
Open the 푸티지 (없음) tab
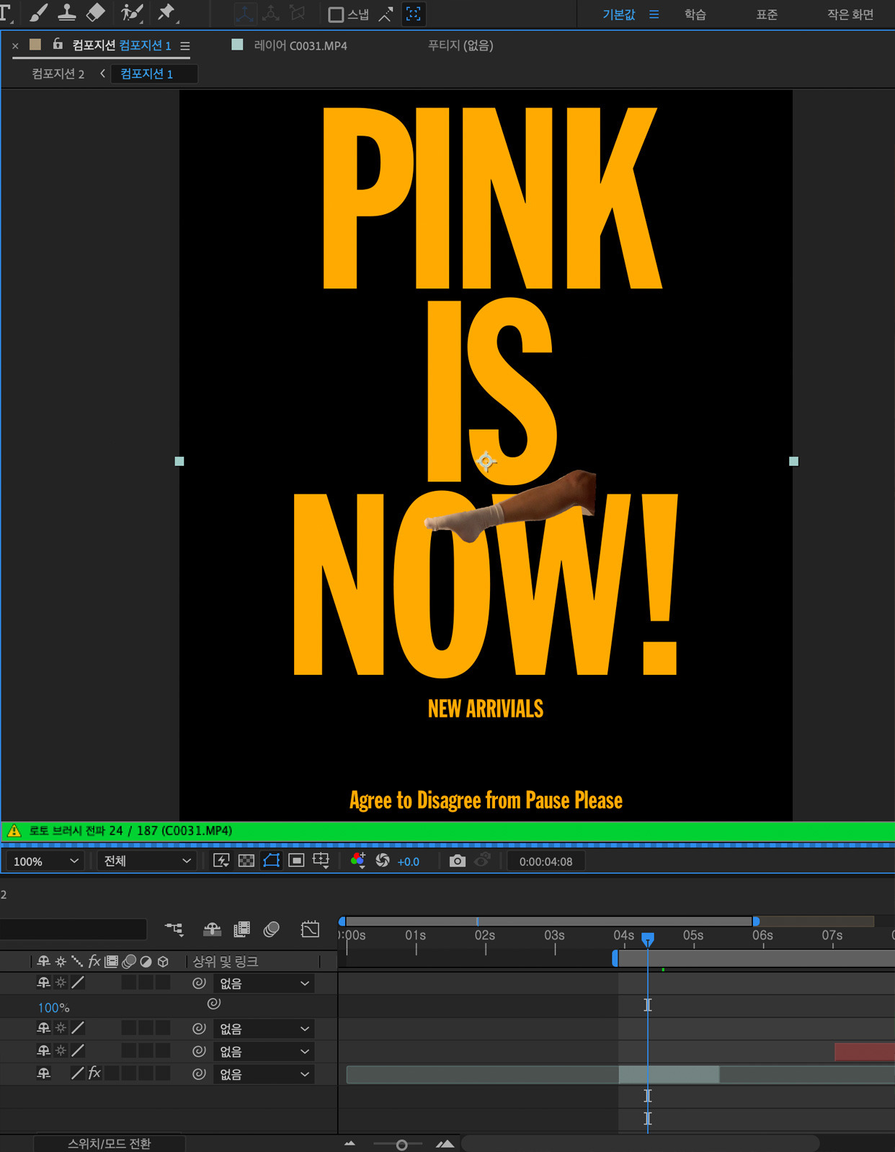click(460, 45)
